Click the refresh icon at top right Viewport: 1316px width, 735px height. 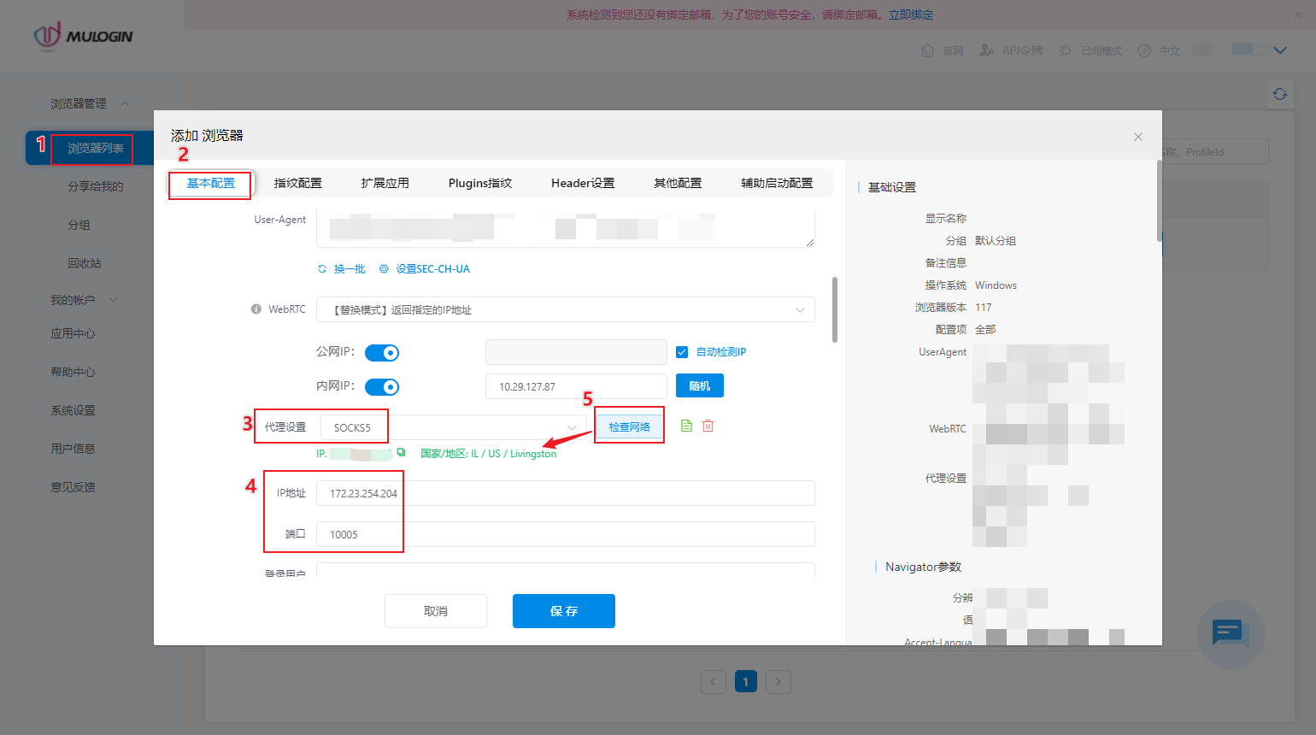[x=1279, y=94]
